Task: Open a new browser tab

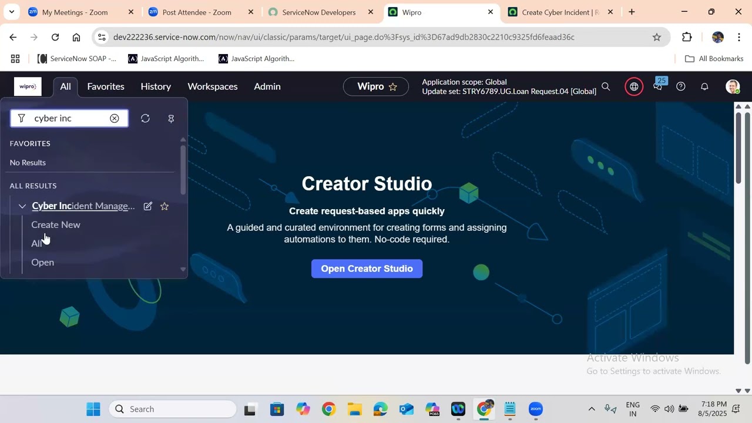Action: (x=632, y=12)
